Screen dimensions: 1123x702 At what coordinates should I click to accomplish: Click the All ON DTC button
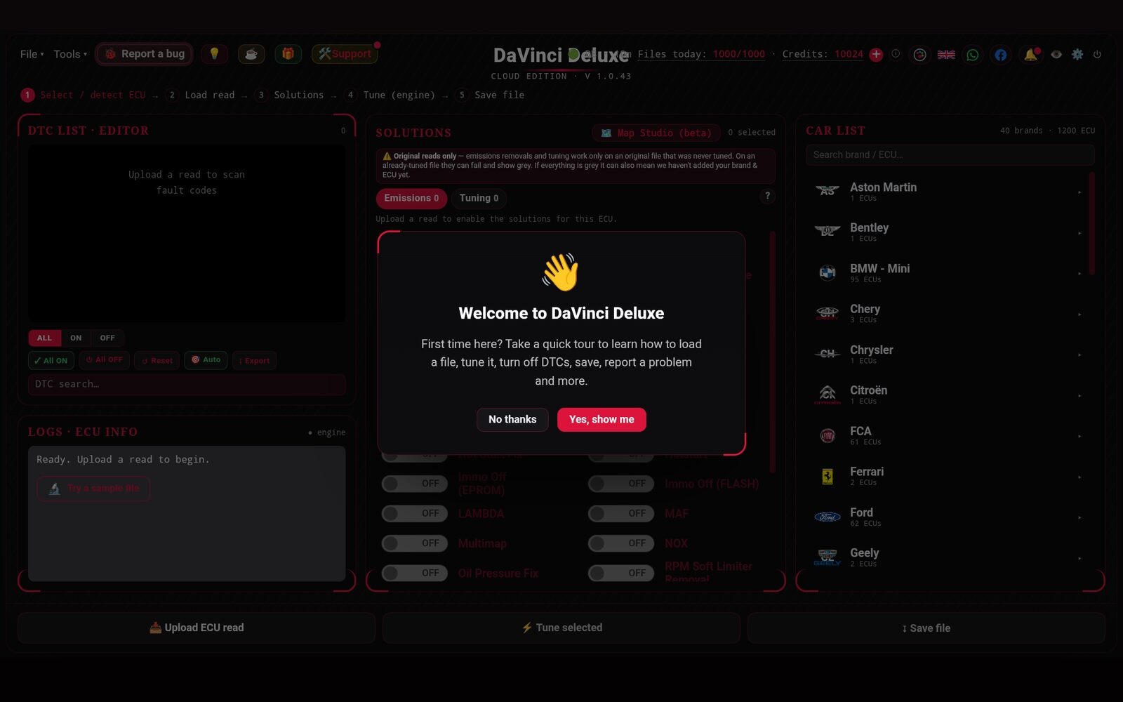tap(51, 360)
